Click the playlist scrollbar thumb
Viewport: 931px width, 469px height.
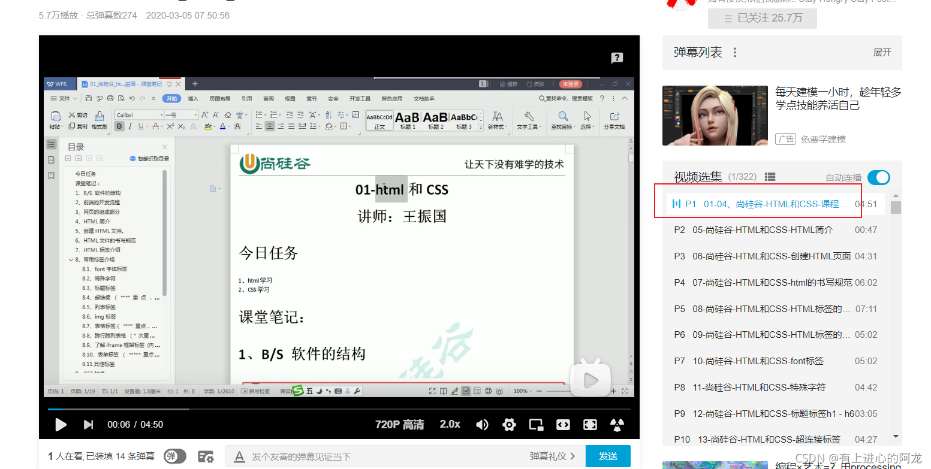pos(896,208)
